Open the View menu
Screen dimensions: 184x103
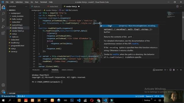coord(27,2)
